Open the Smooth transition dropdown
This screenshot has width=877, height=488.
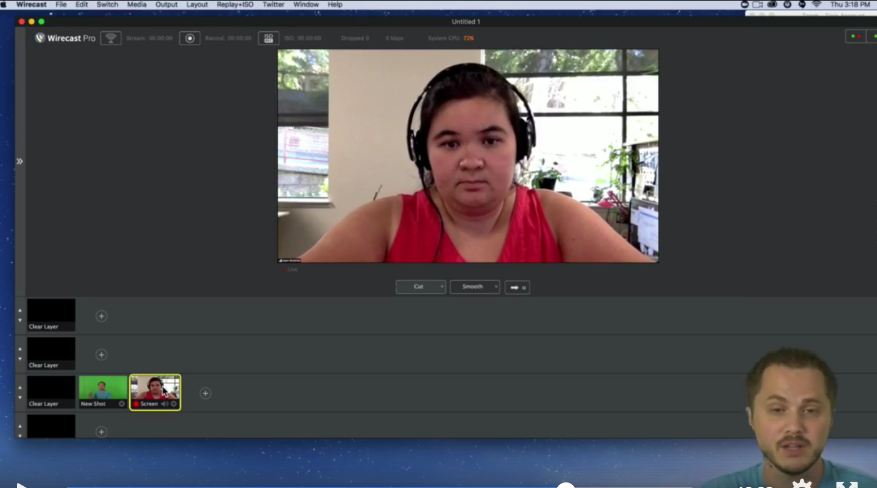(x=475, y=287)
